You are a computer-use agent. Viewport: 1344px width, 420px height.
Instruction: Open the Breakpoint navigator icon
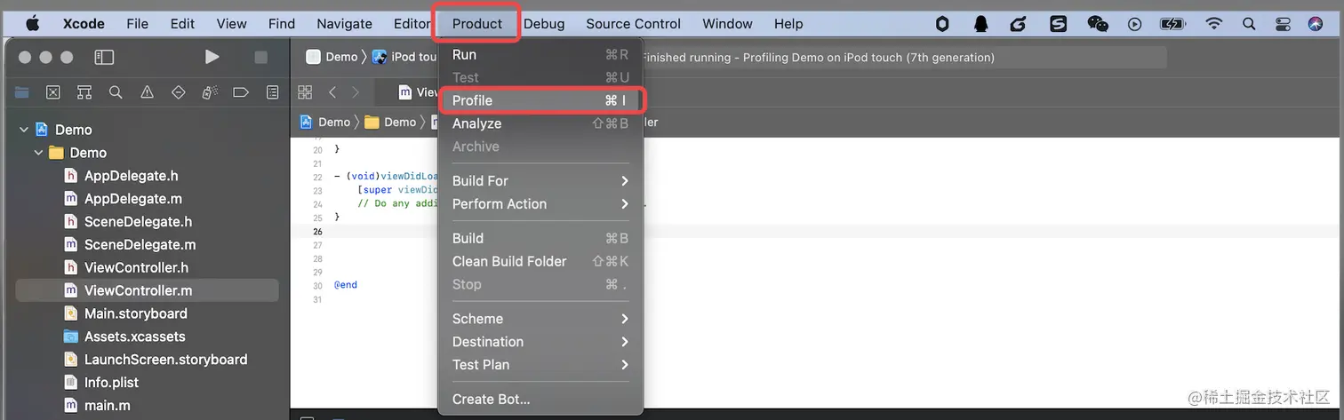coord(240,92)
